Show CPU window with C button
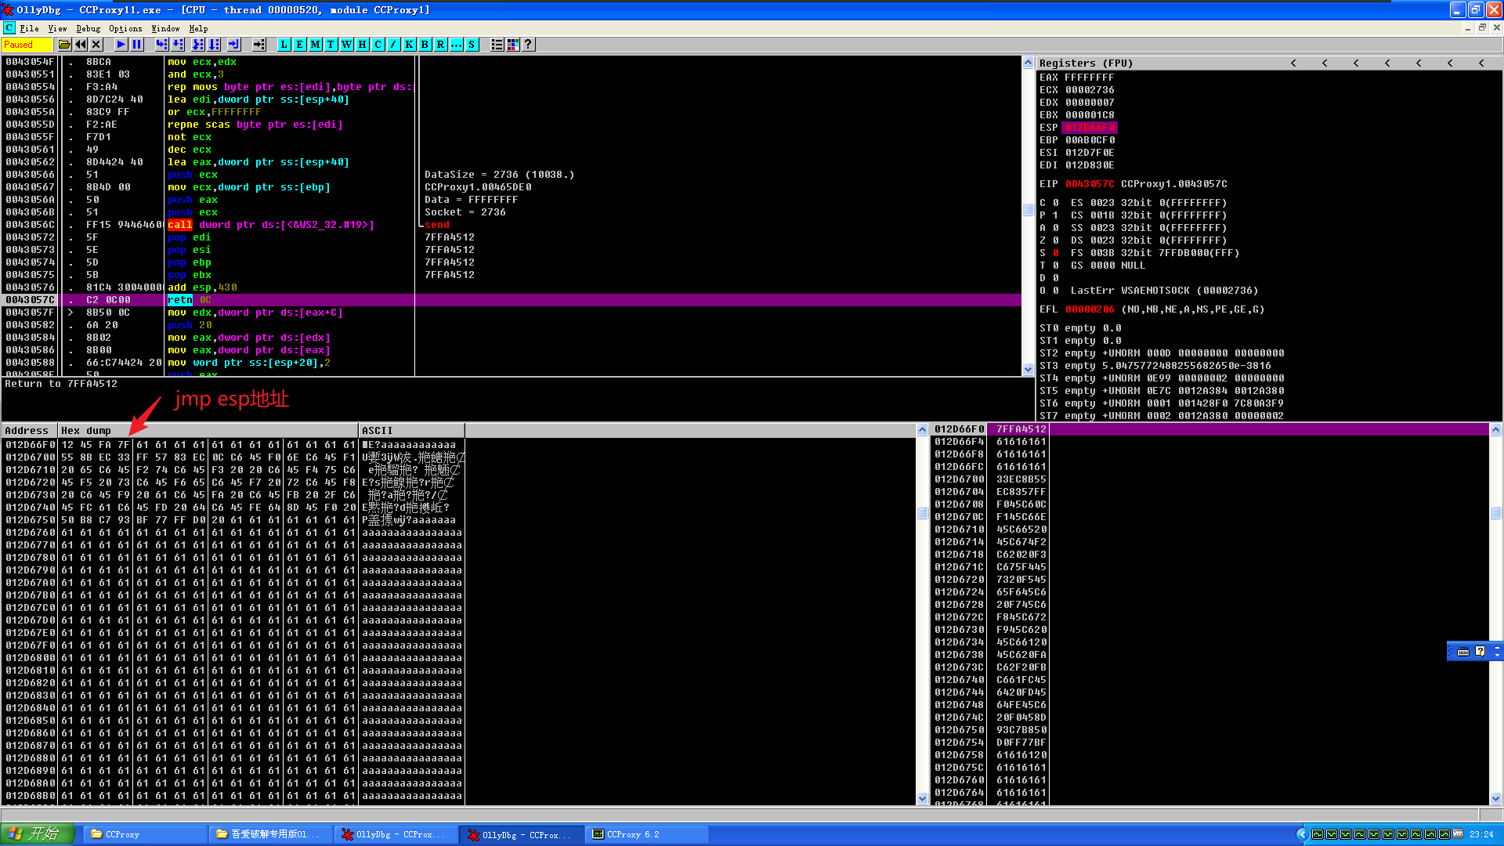The width and height of the screenshot is (1504, 846). tap(378, 45)
